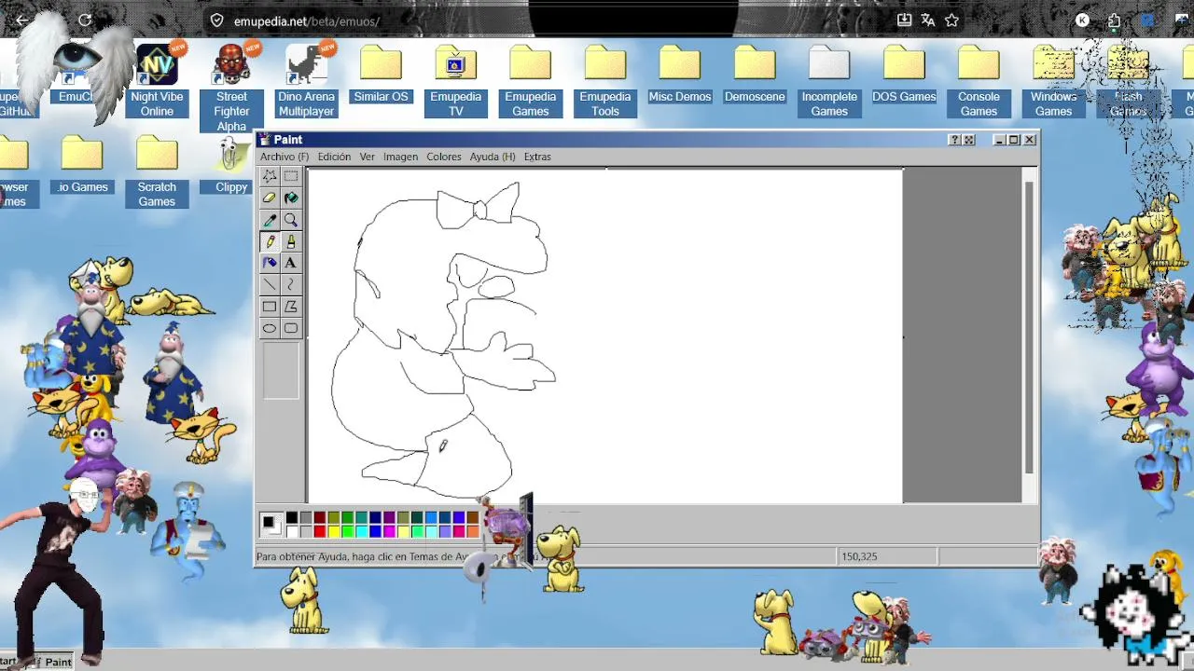Pick the magenta palette swatch
This screenshot has width=1194, height=671.
point(390,531)
